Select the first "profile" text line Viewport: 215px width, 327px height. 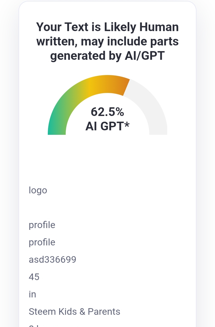42,225
